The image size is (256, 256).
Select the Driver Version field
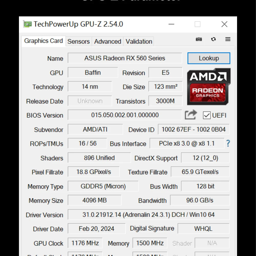tap(148, 215)
